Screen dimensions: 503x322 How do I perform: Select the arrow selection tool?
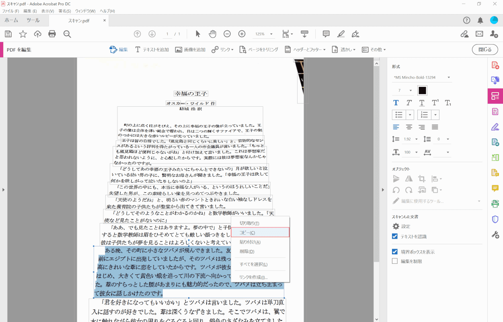click(x=197, y=34)
